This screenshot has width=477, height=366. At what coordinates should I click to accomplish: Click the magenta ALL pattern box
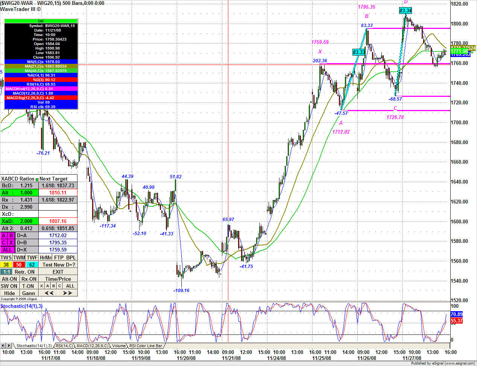(x=8, y=250)
